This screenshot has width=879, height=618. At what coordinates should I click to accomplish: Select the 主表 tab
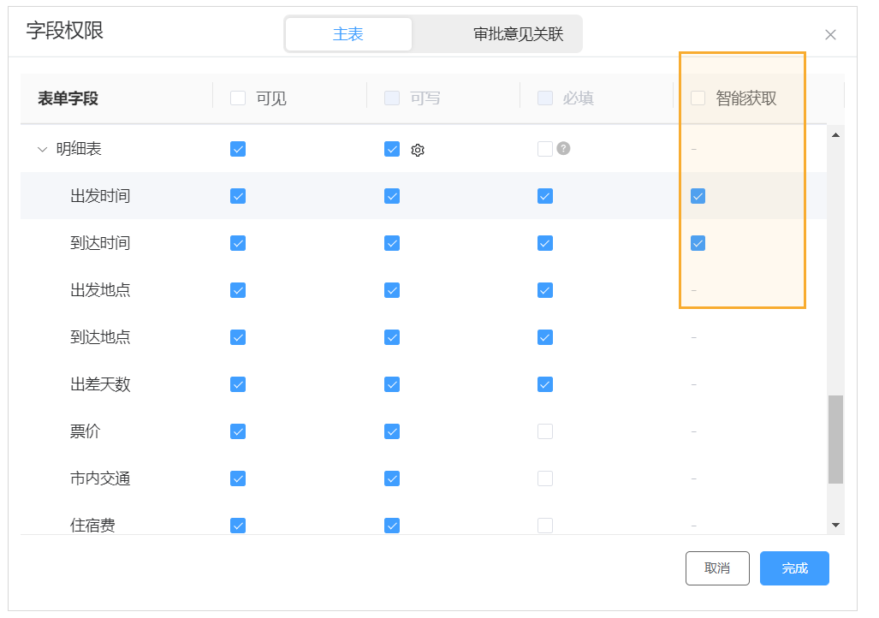coord(348,34)
